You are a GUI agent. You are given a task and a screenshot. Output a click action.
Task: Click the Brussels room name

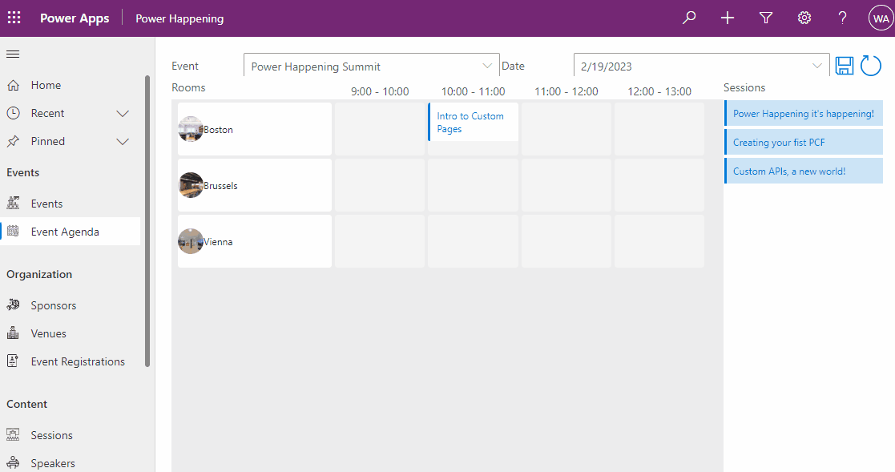[x=220, y=185]
